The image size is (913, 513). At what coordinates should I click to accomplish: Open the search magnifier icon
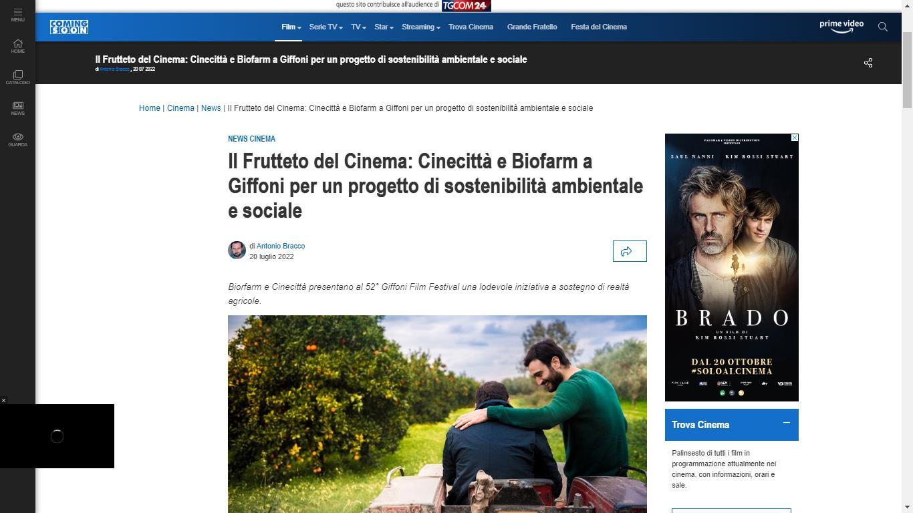(x=883, y=27)
